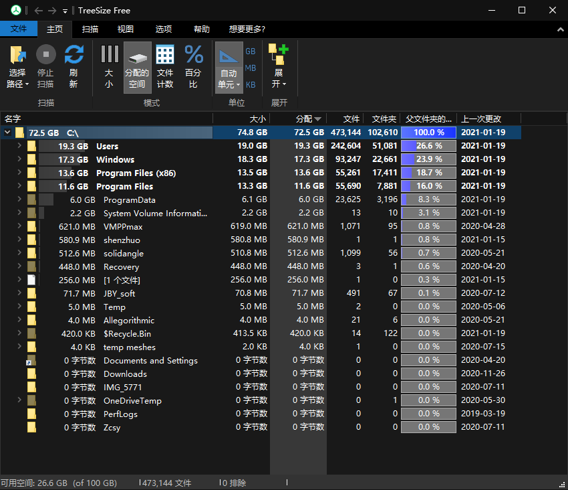
Task: Sort by the 文件夹 (Folders) column header
Action: (x=384, y=118)
